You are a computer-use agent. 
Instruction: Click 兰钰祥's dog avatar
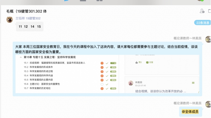pos(9,20)
